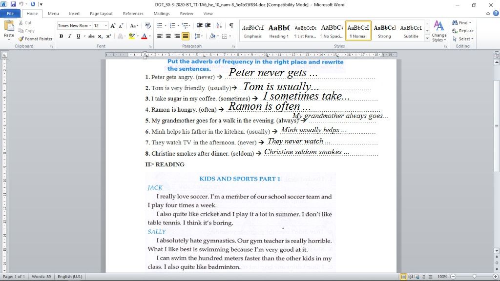Toggle Bold formatting

(x=61, y=36)
